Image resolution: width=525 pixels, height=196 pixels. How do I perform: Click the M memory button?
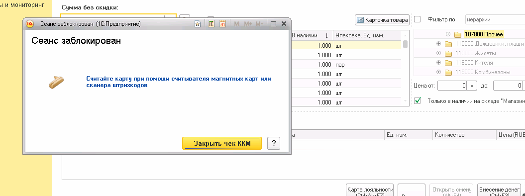pos(237,24)
